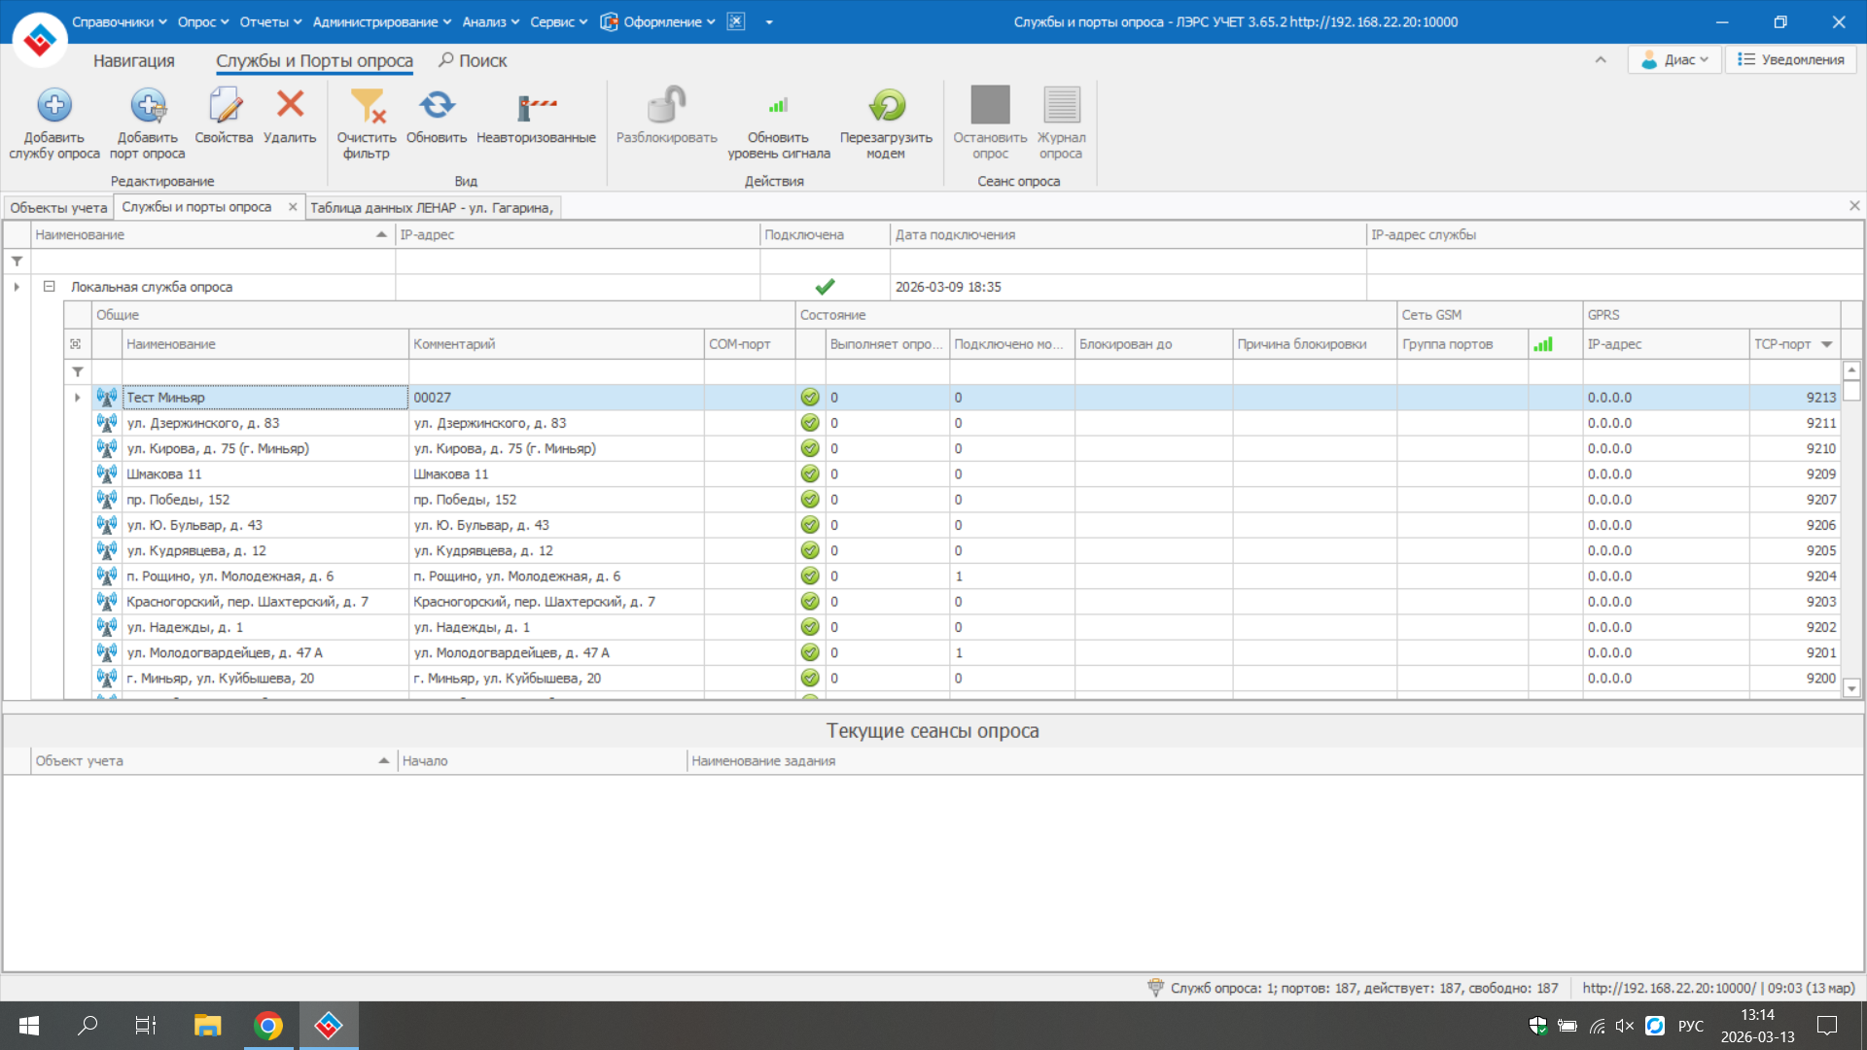Viewport: 1867px width, 1050px height.
Task: Collapse the Local polling service row
Action: [x=49, y=287]
